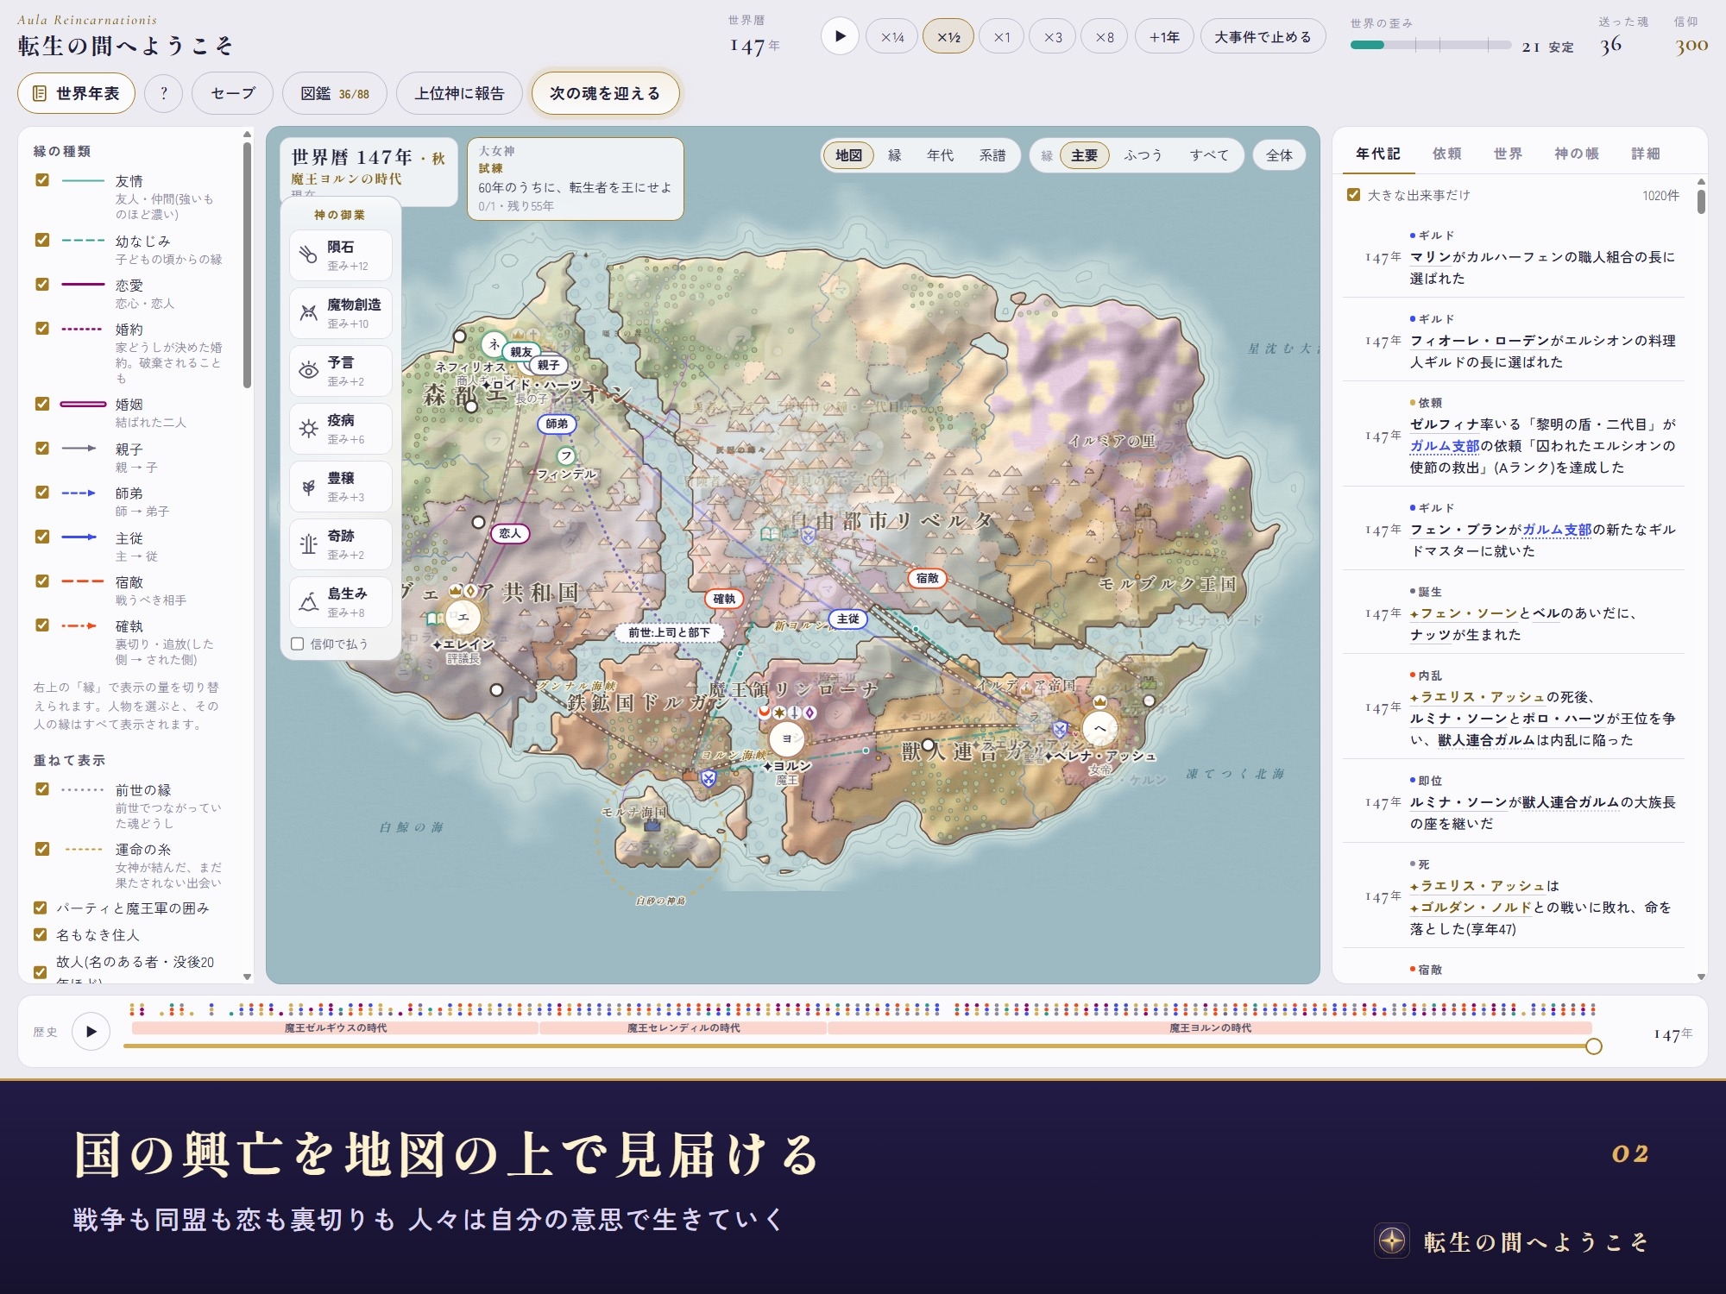Screen dimensions: 1726x1294
Task: Click the chronicle panel scrollbar down arrow
Action: pyautogui.click(x=1701, y=977)
